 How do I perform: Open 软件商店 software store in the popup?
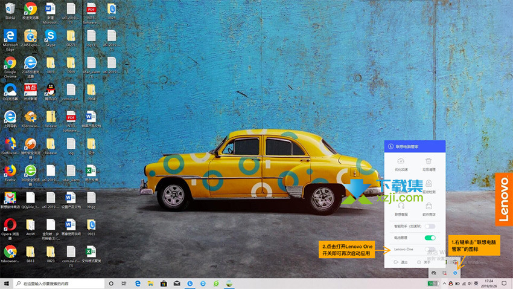coord(429,209)
